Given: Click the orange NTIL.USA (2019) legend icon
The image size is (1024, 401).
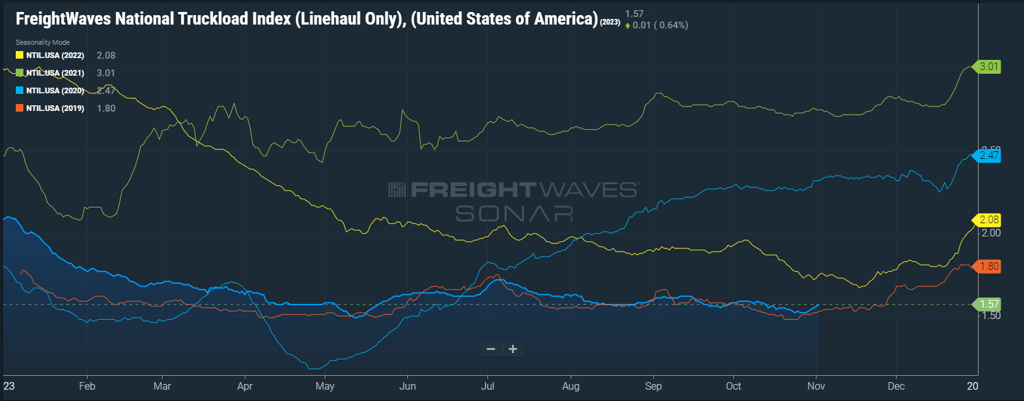Looking at the screenshot, I should 19,107.
